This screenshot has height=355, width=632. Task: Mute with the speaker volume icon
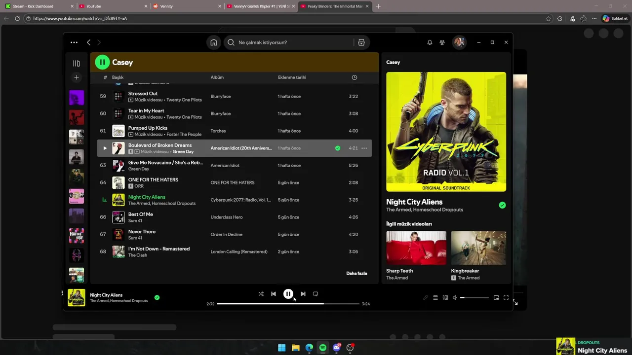point(455,298)
